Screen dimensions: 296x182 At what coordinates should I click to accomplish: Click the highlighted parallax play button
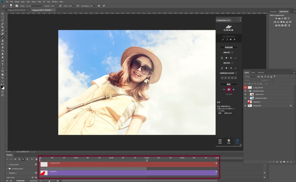[x=229, y=89]
